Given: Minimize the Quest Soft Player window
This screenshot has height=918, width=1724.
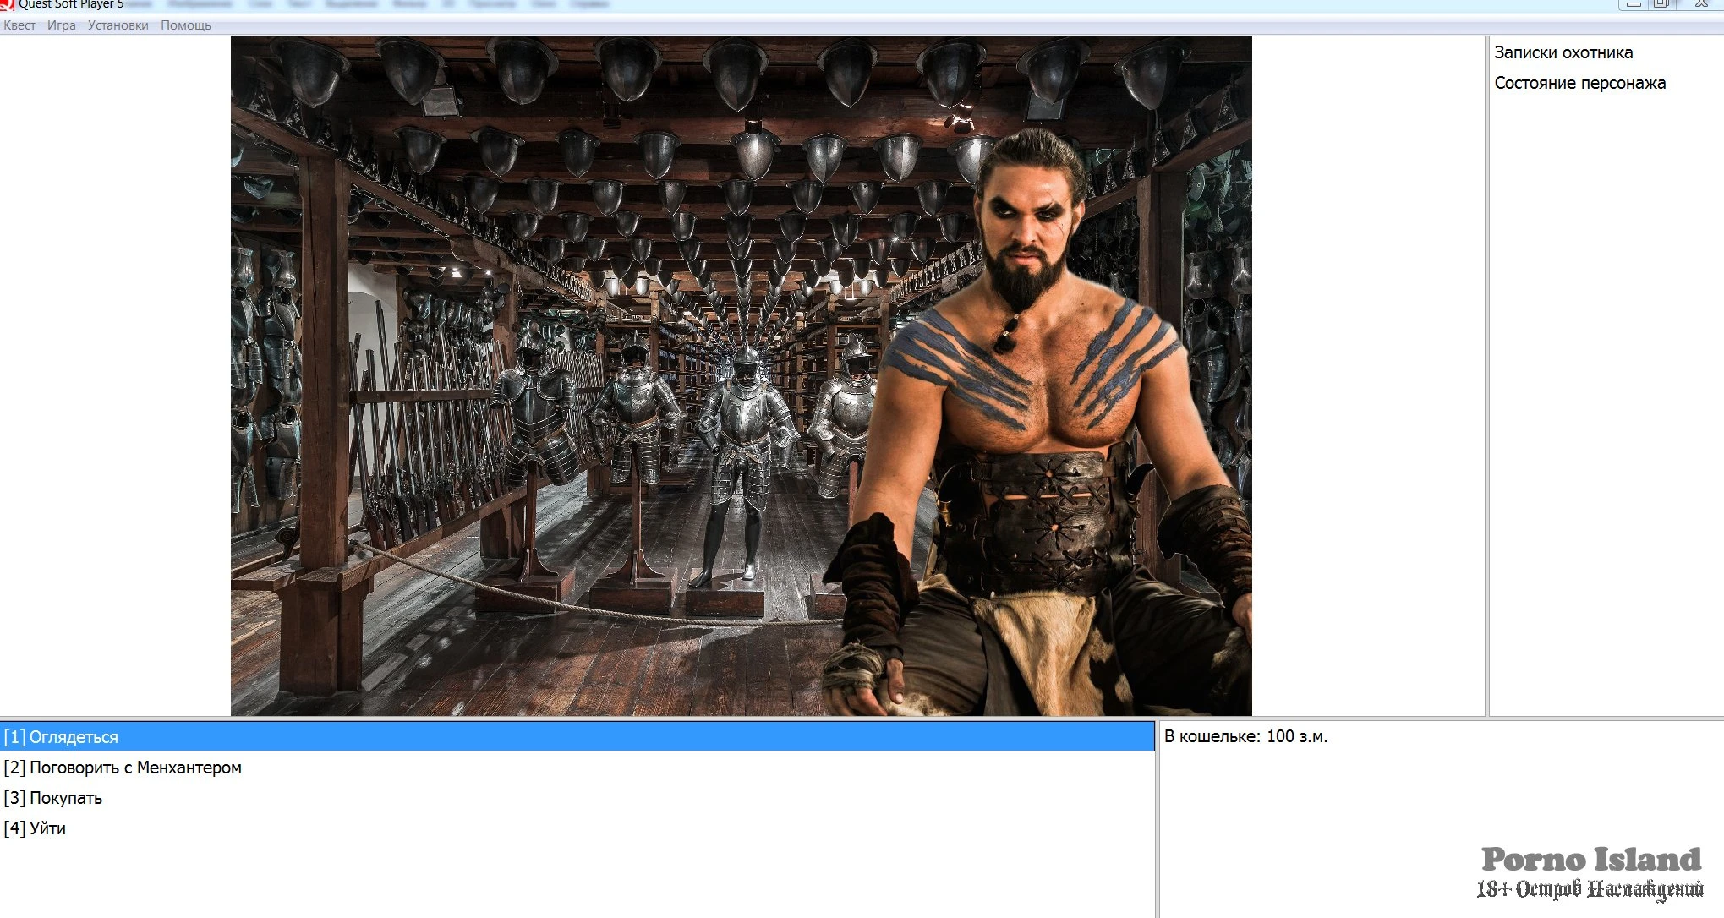Looking at the screenshot, I should tap(1634, 4).
